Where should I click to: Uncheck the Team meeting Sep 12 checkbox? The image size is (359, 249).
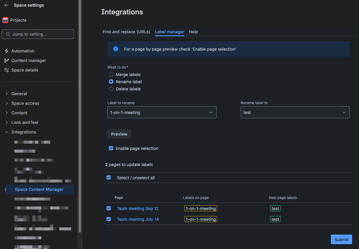109,208
